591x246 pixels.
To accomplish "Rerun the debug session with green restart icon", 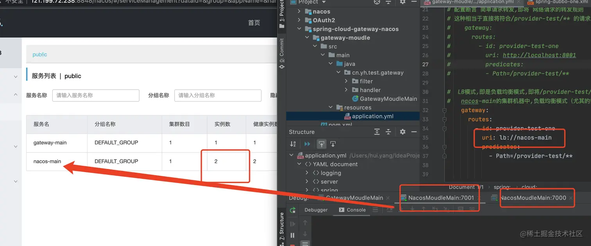I will pos(293,210).
